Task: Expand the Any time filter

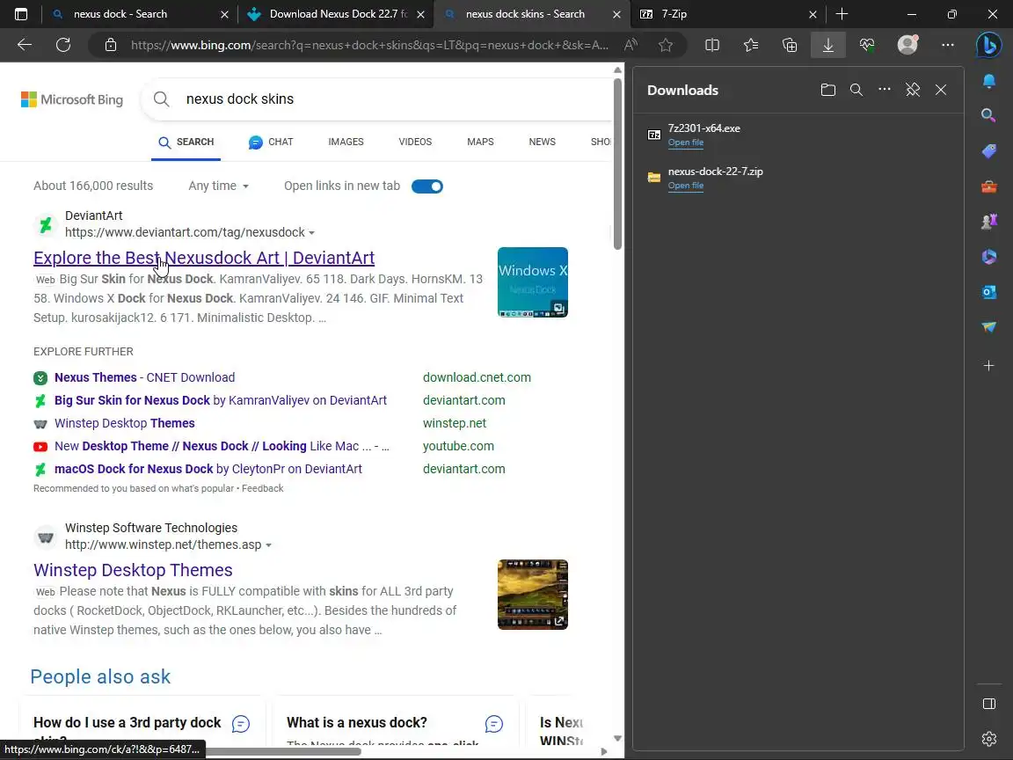Action: point(218,186)
